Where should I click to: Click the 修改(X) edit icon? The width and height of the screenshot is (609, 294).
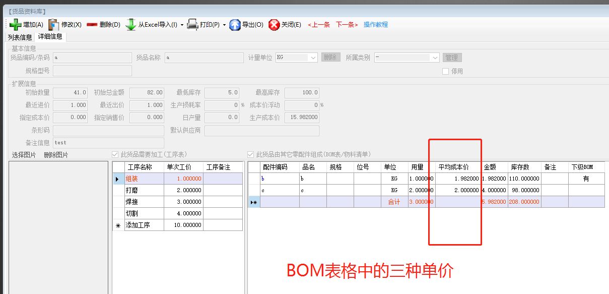click(x=53, y=24)
